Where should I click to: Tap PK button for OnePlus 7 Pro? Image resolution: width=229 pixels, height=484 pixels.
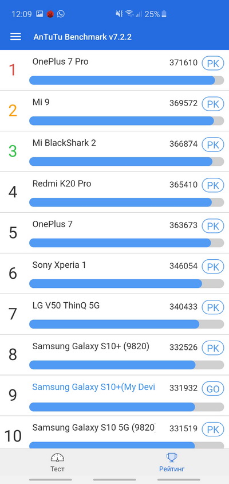tap(212, 64)
